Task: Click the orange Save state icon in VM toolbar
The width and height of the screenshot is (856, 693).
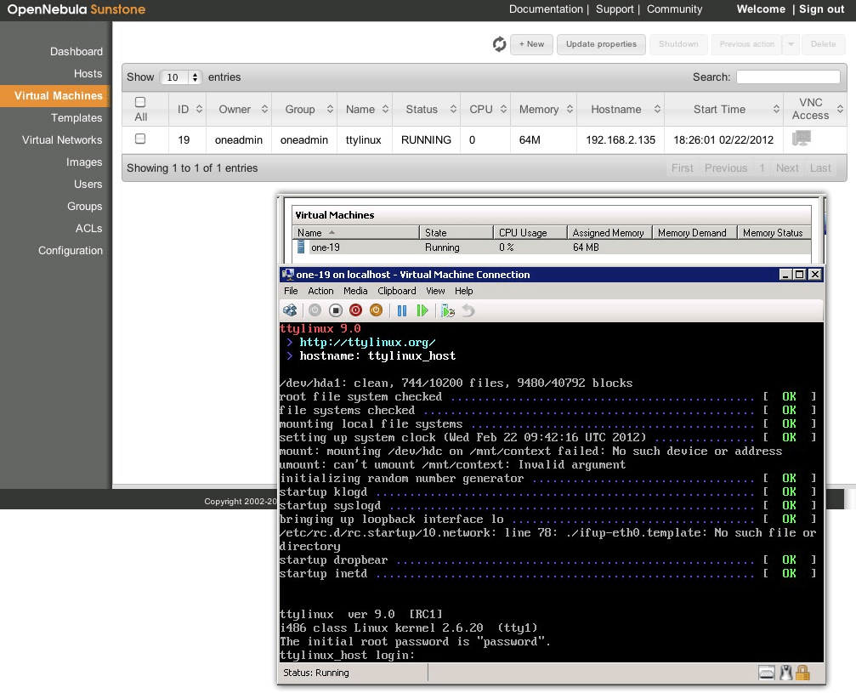Action: pyautogui.click(x=376, y=310)
